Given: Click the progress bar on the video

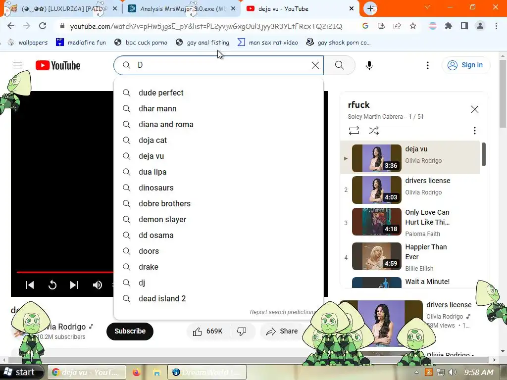Looking at the screenshot, I should [x=65, y=272].
